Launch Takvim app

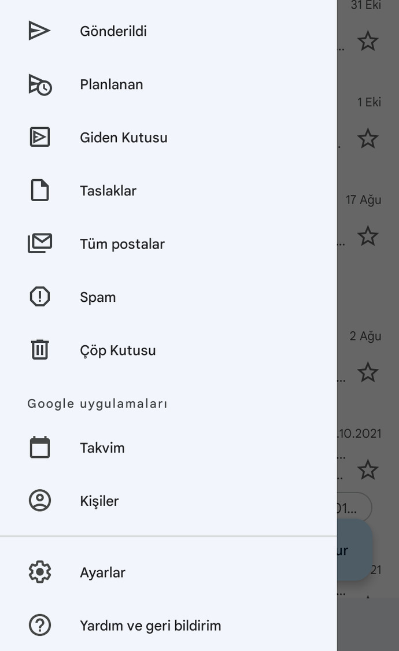168,447
